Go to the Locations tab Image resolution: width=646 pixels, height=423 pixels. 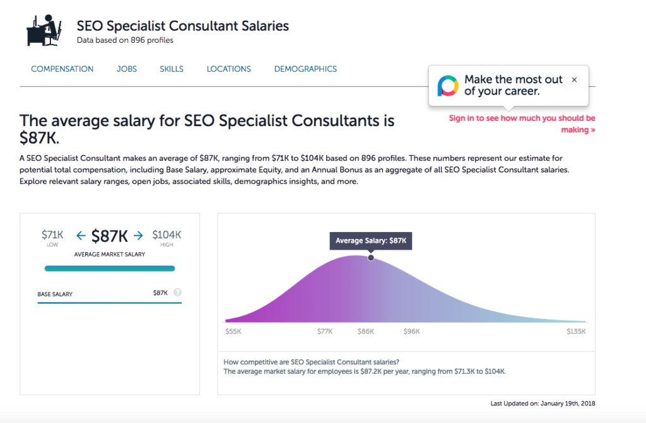(x=228, y=69)
